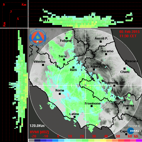Select the L'Aquila city marker

point(94,70)
